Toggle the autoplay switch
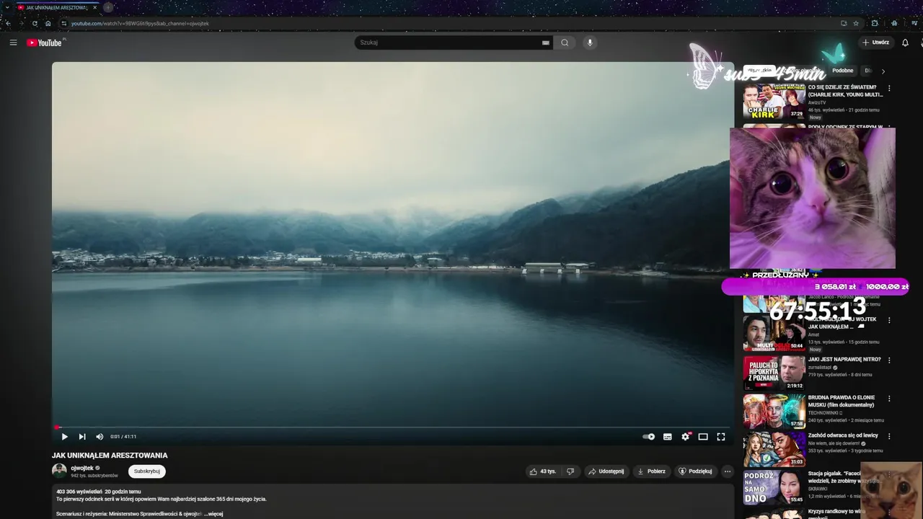Image resolution: width=923 pixels, height=519 pixels. [649, 436]
